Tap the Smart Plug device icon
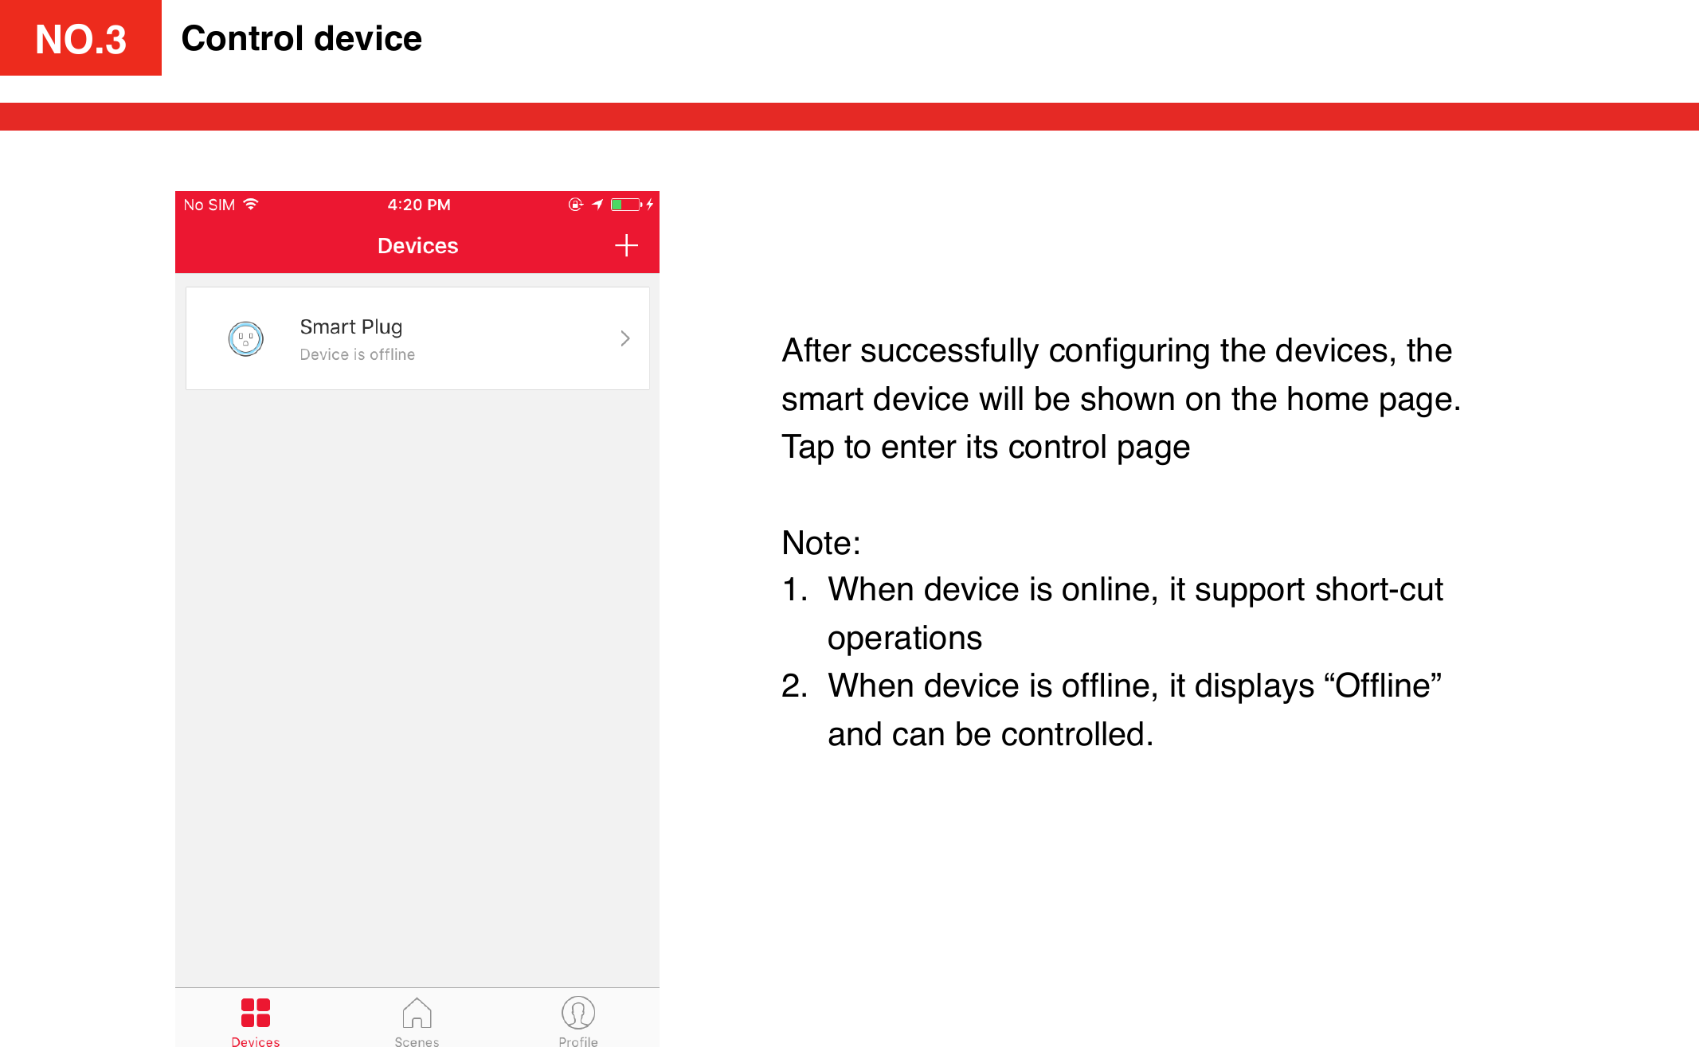 pos(244,338)
